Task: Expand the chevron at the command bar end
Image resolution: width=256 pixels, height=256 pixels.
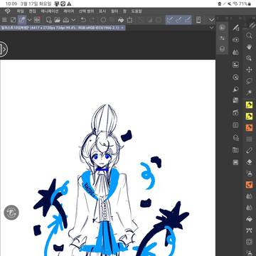Action: point(212,20)
